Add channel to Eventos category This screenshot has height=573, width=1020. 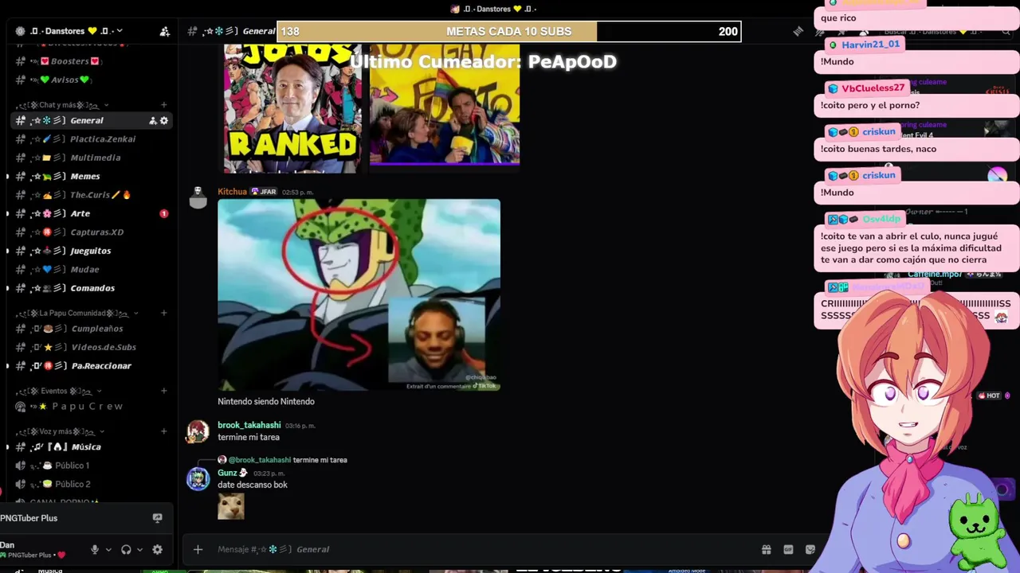(164, 391)
